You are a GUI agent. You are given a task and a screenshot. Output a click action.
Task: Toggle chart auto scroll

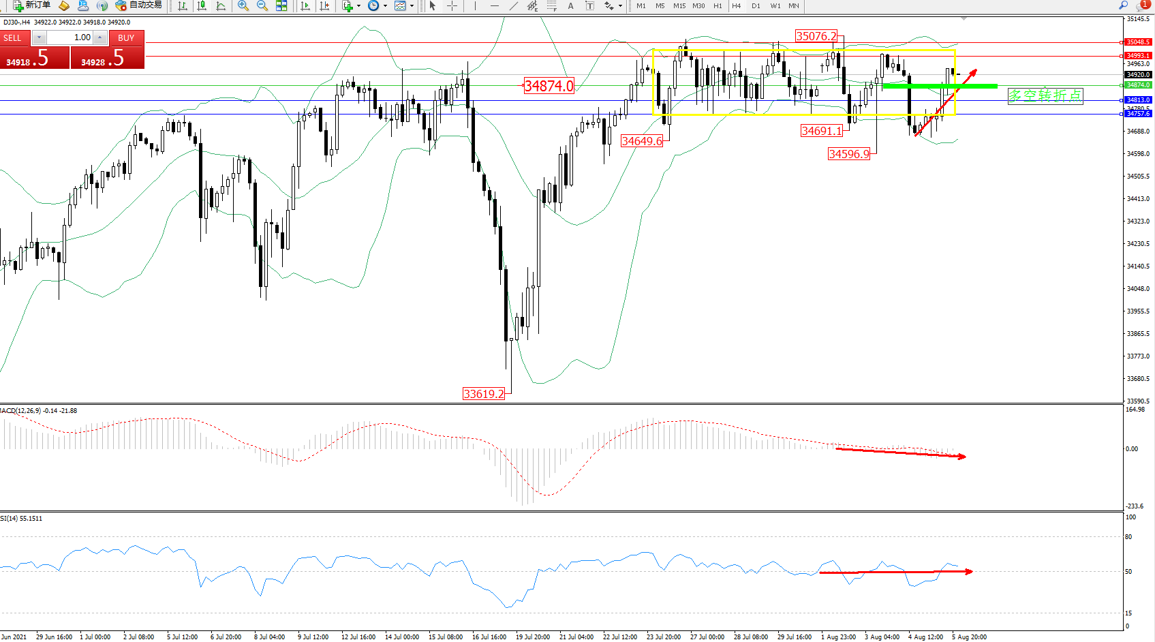point(305,5)
